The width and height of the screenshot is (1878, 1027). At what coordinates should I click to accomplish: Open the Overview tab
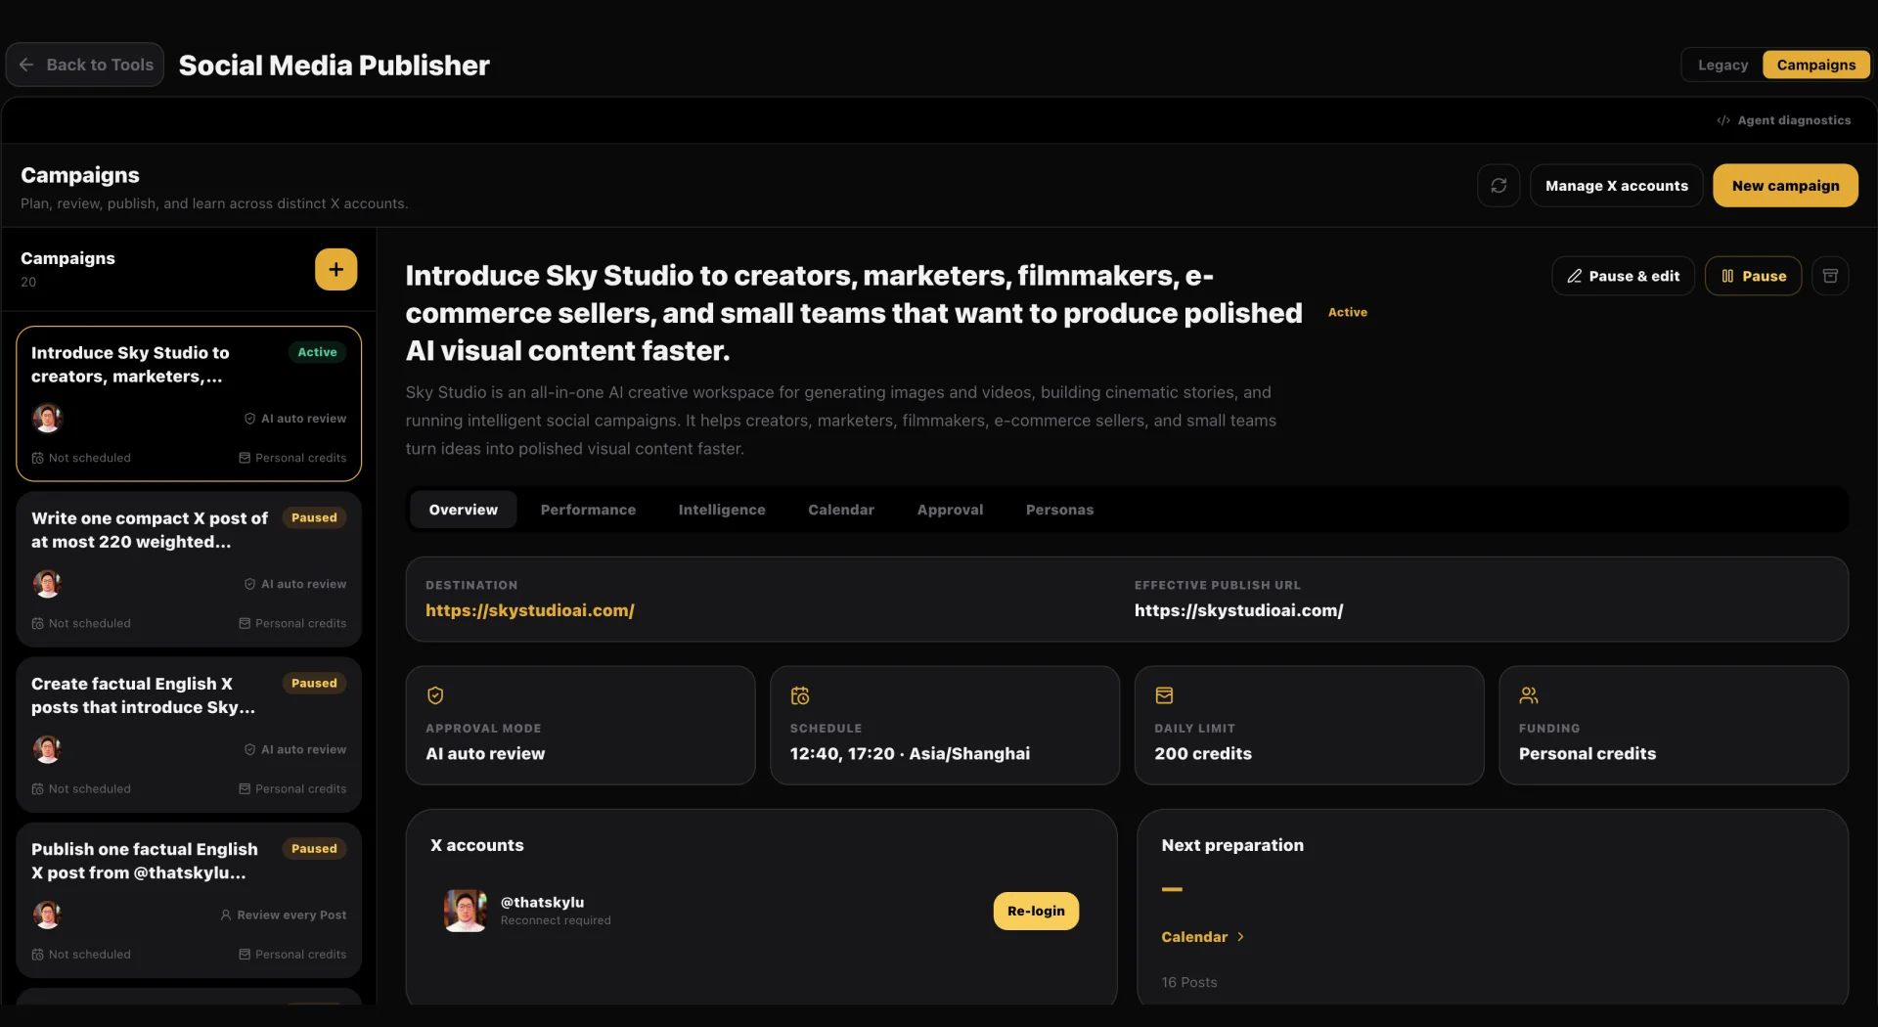(463, 510)
